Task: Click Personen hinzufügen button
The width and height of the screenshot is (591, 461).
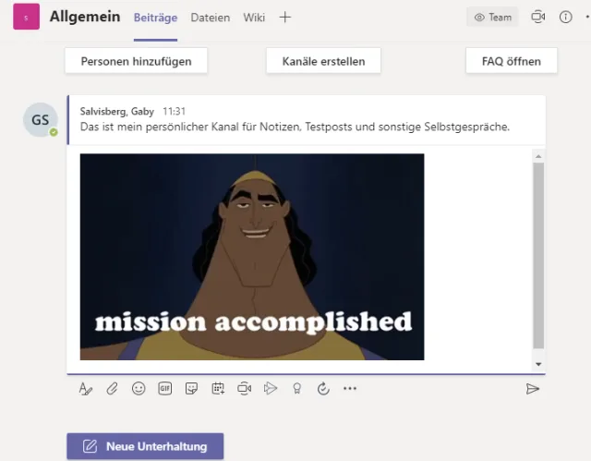Action: [136, 61]
